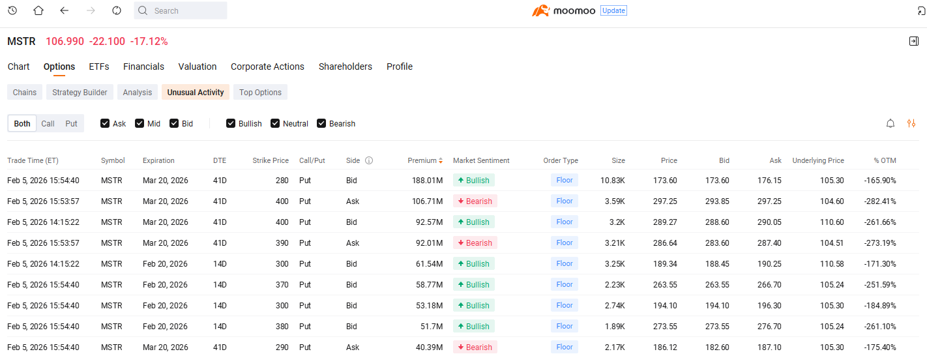
Task: Click the Trade Time (ET) column header
Action: (33, 160)
